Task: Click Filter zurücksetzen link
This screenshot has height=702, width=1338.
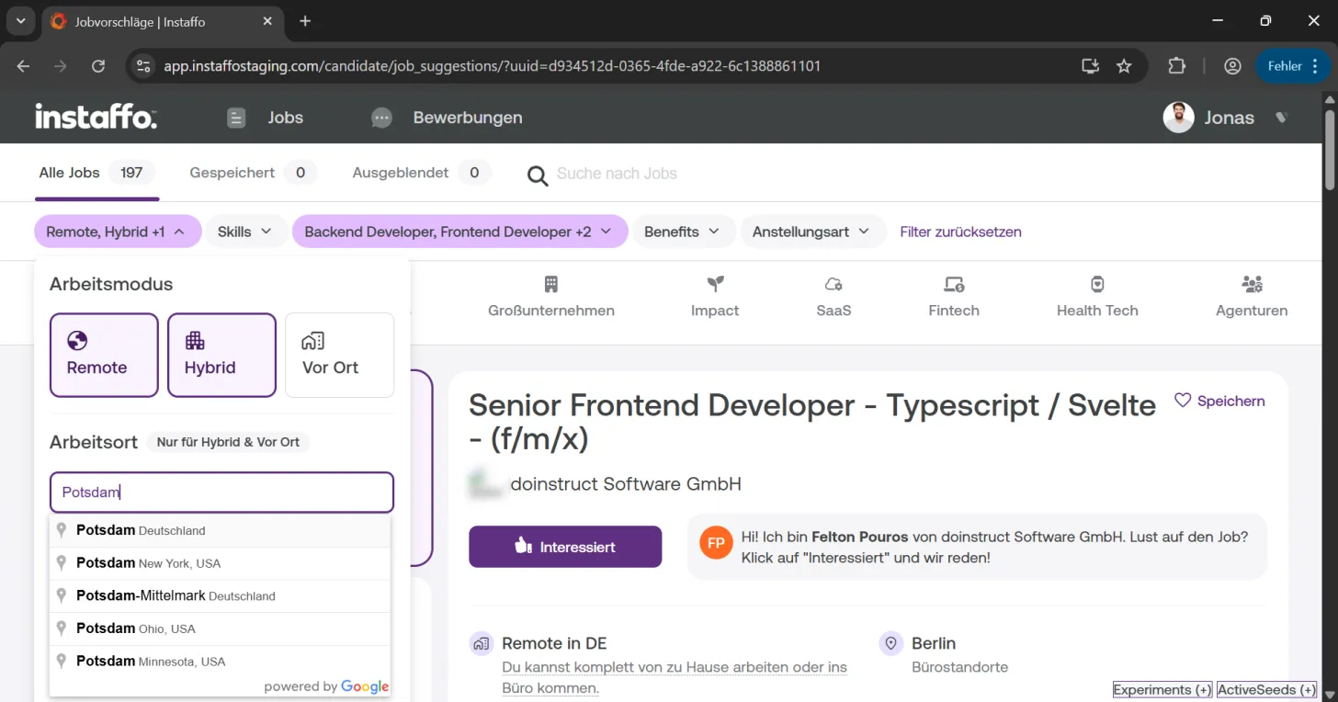Action: (960, 232)
